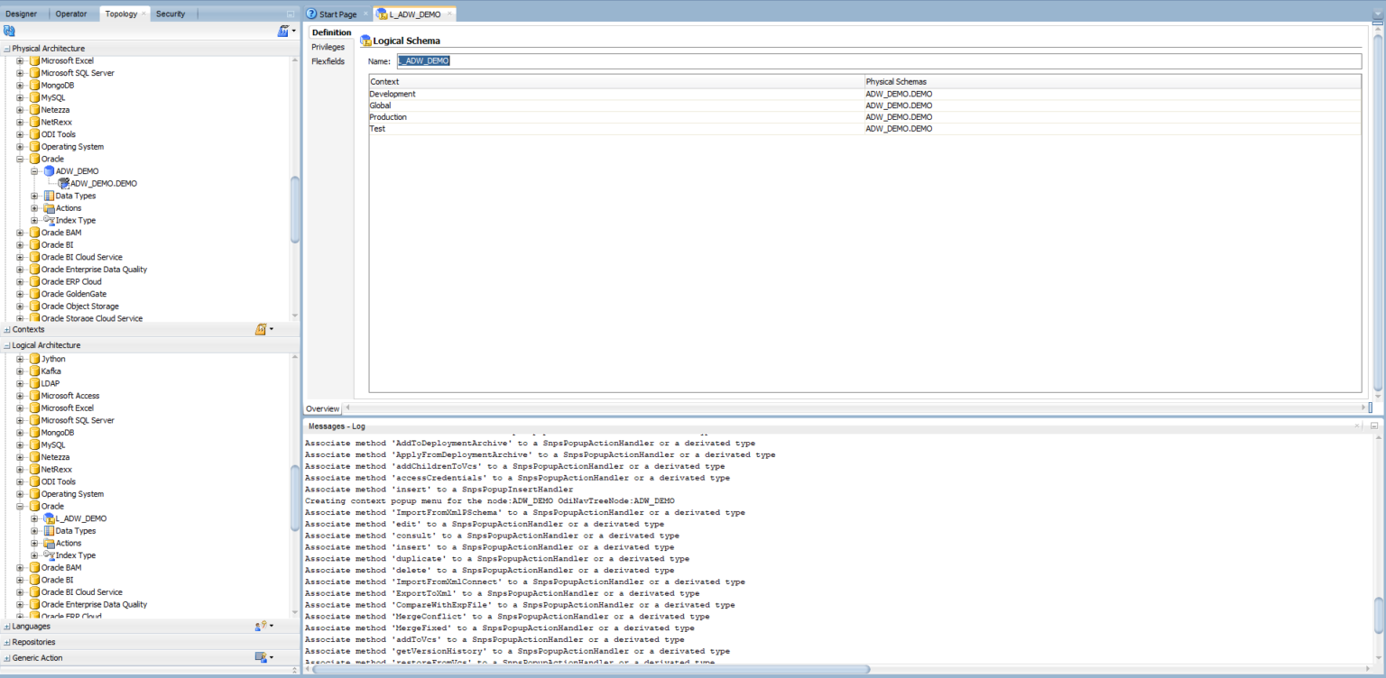Click the ADW_DEMO data server icon

click(49, 170)
